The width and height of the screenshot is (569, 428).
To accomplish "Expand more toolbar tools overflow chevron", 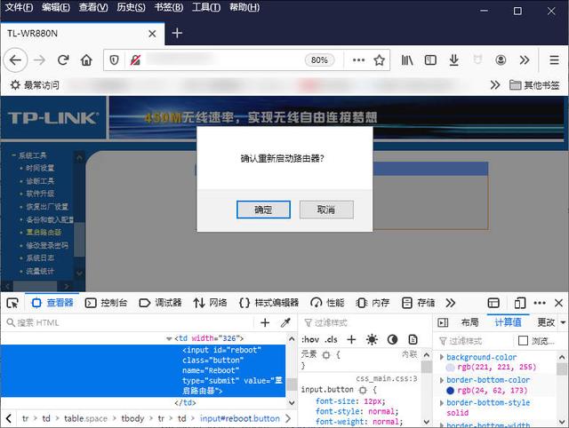I will [x=525, y=60].
